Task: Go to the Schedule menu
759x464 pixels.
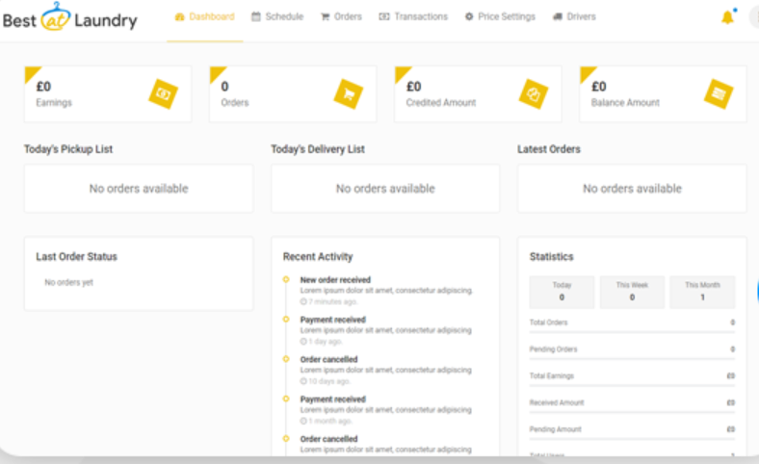Action: 277,17
